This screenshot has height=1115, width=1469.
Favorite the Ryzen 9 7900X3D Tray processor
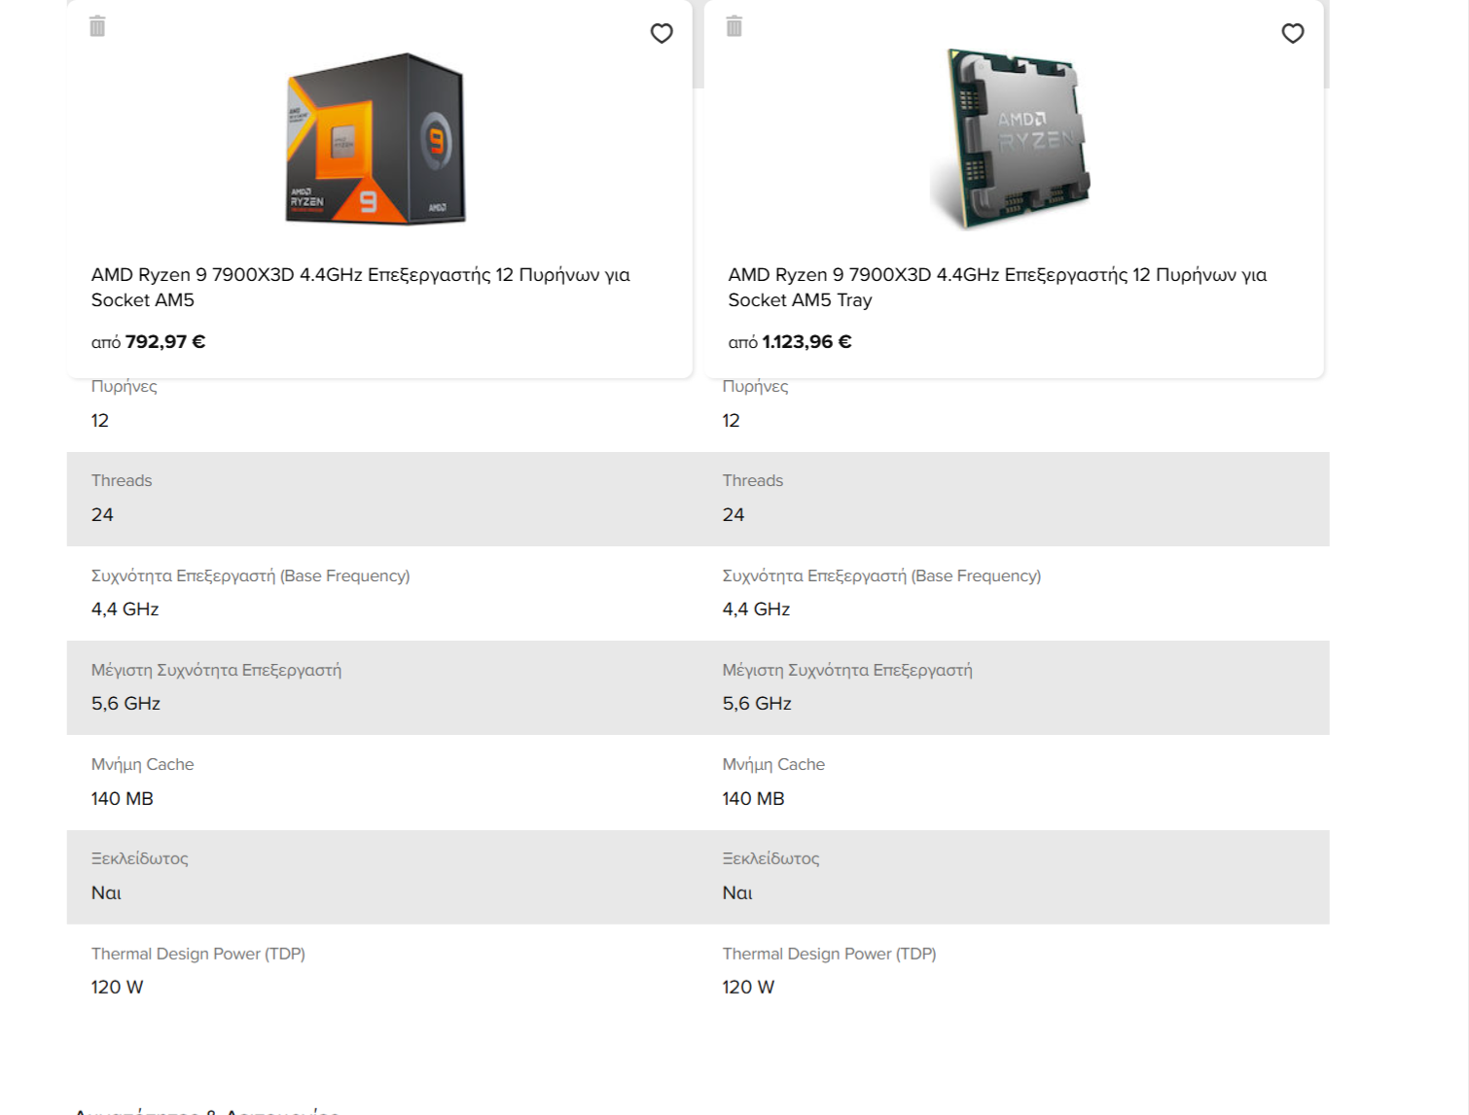1293,33
